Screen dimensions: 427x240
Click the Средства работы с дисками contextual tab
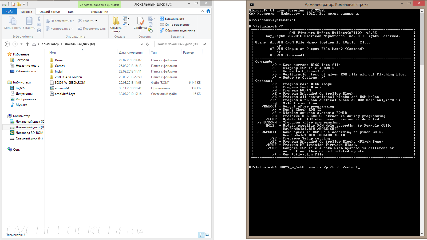[99, 5]
